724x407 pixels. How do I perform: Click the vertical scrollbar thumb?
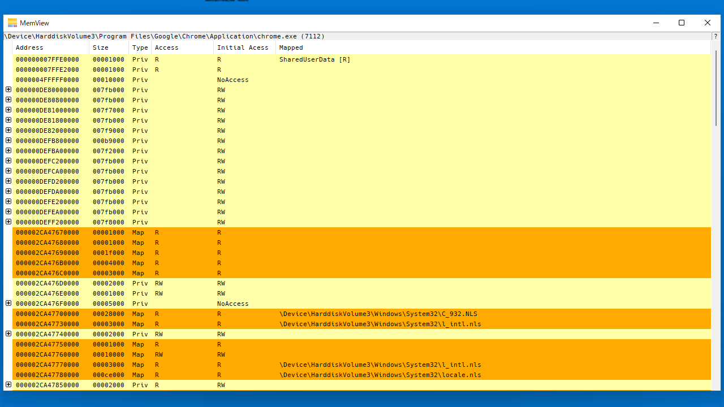716,88
